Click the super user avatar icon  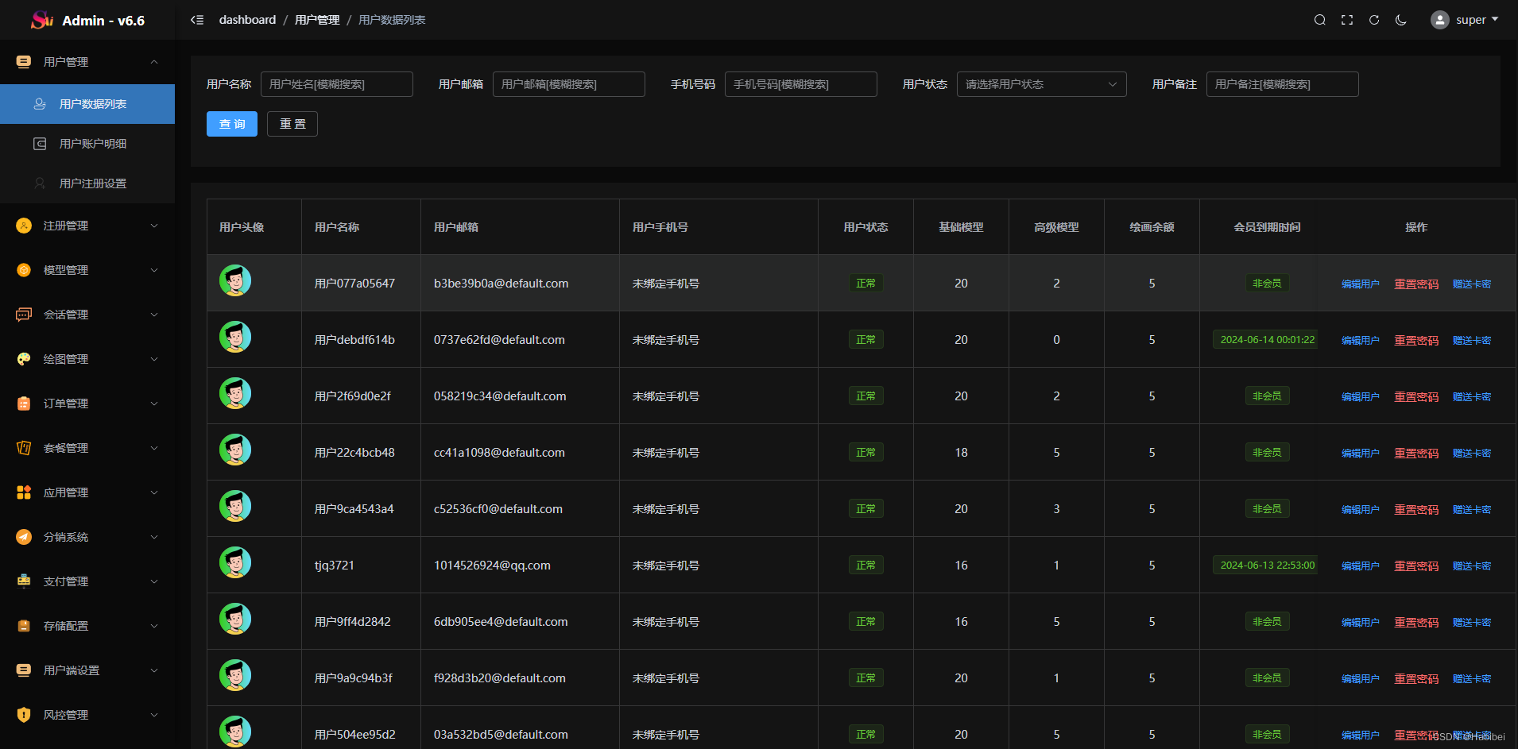pyautogui.click(x=1439, y=20)
